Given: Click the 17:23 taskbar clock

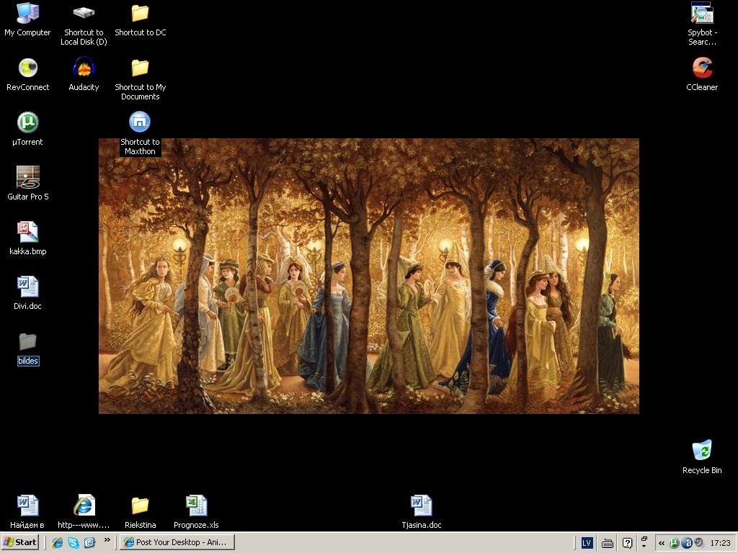Looking at the screenshot, I should point(720,543).
